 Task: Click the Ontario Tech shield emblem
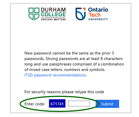point(81,14)
